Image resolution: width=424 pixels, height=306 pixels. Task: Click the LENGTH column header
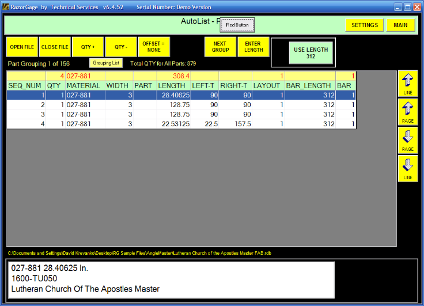tap(173, 85)
